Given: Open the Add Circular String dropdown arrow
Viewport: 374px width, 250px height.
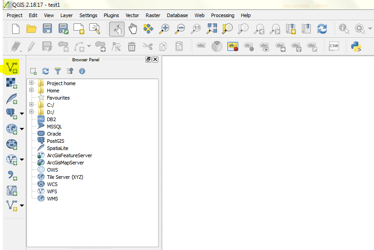Looking at the screenshot, I should click(x=89, y=46).
